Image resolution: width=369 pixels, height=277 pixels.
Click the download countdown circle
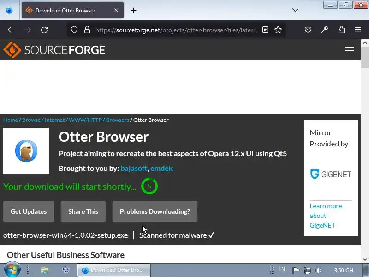click(x=149, y=187)
